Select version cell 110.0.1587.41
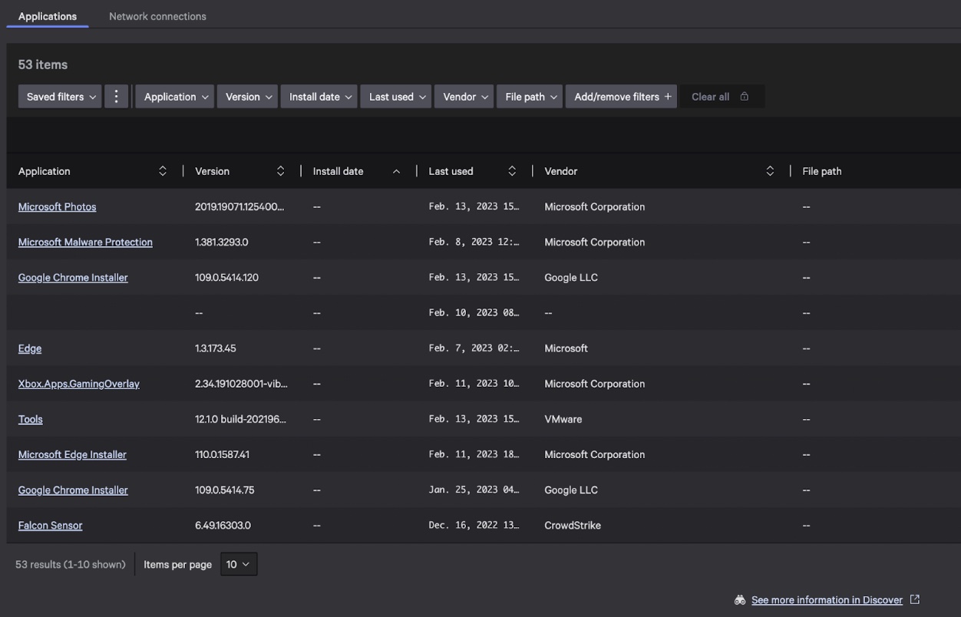This screenshot has width=961, height=617. [x=222, y=454]
